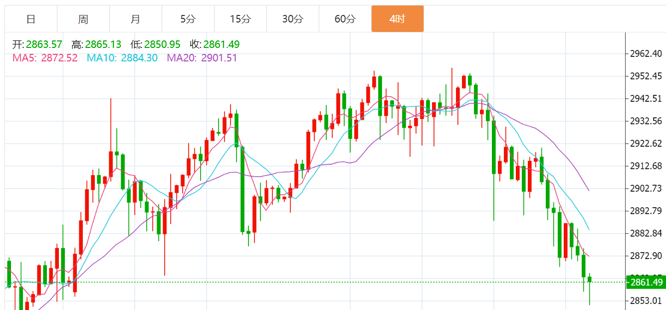Screen dimensions: 666x310
Task: Click the green current price tag 2861.49
Action: [646, 283]
